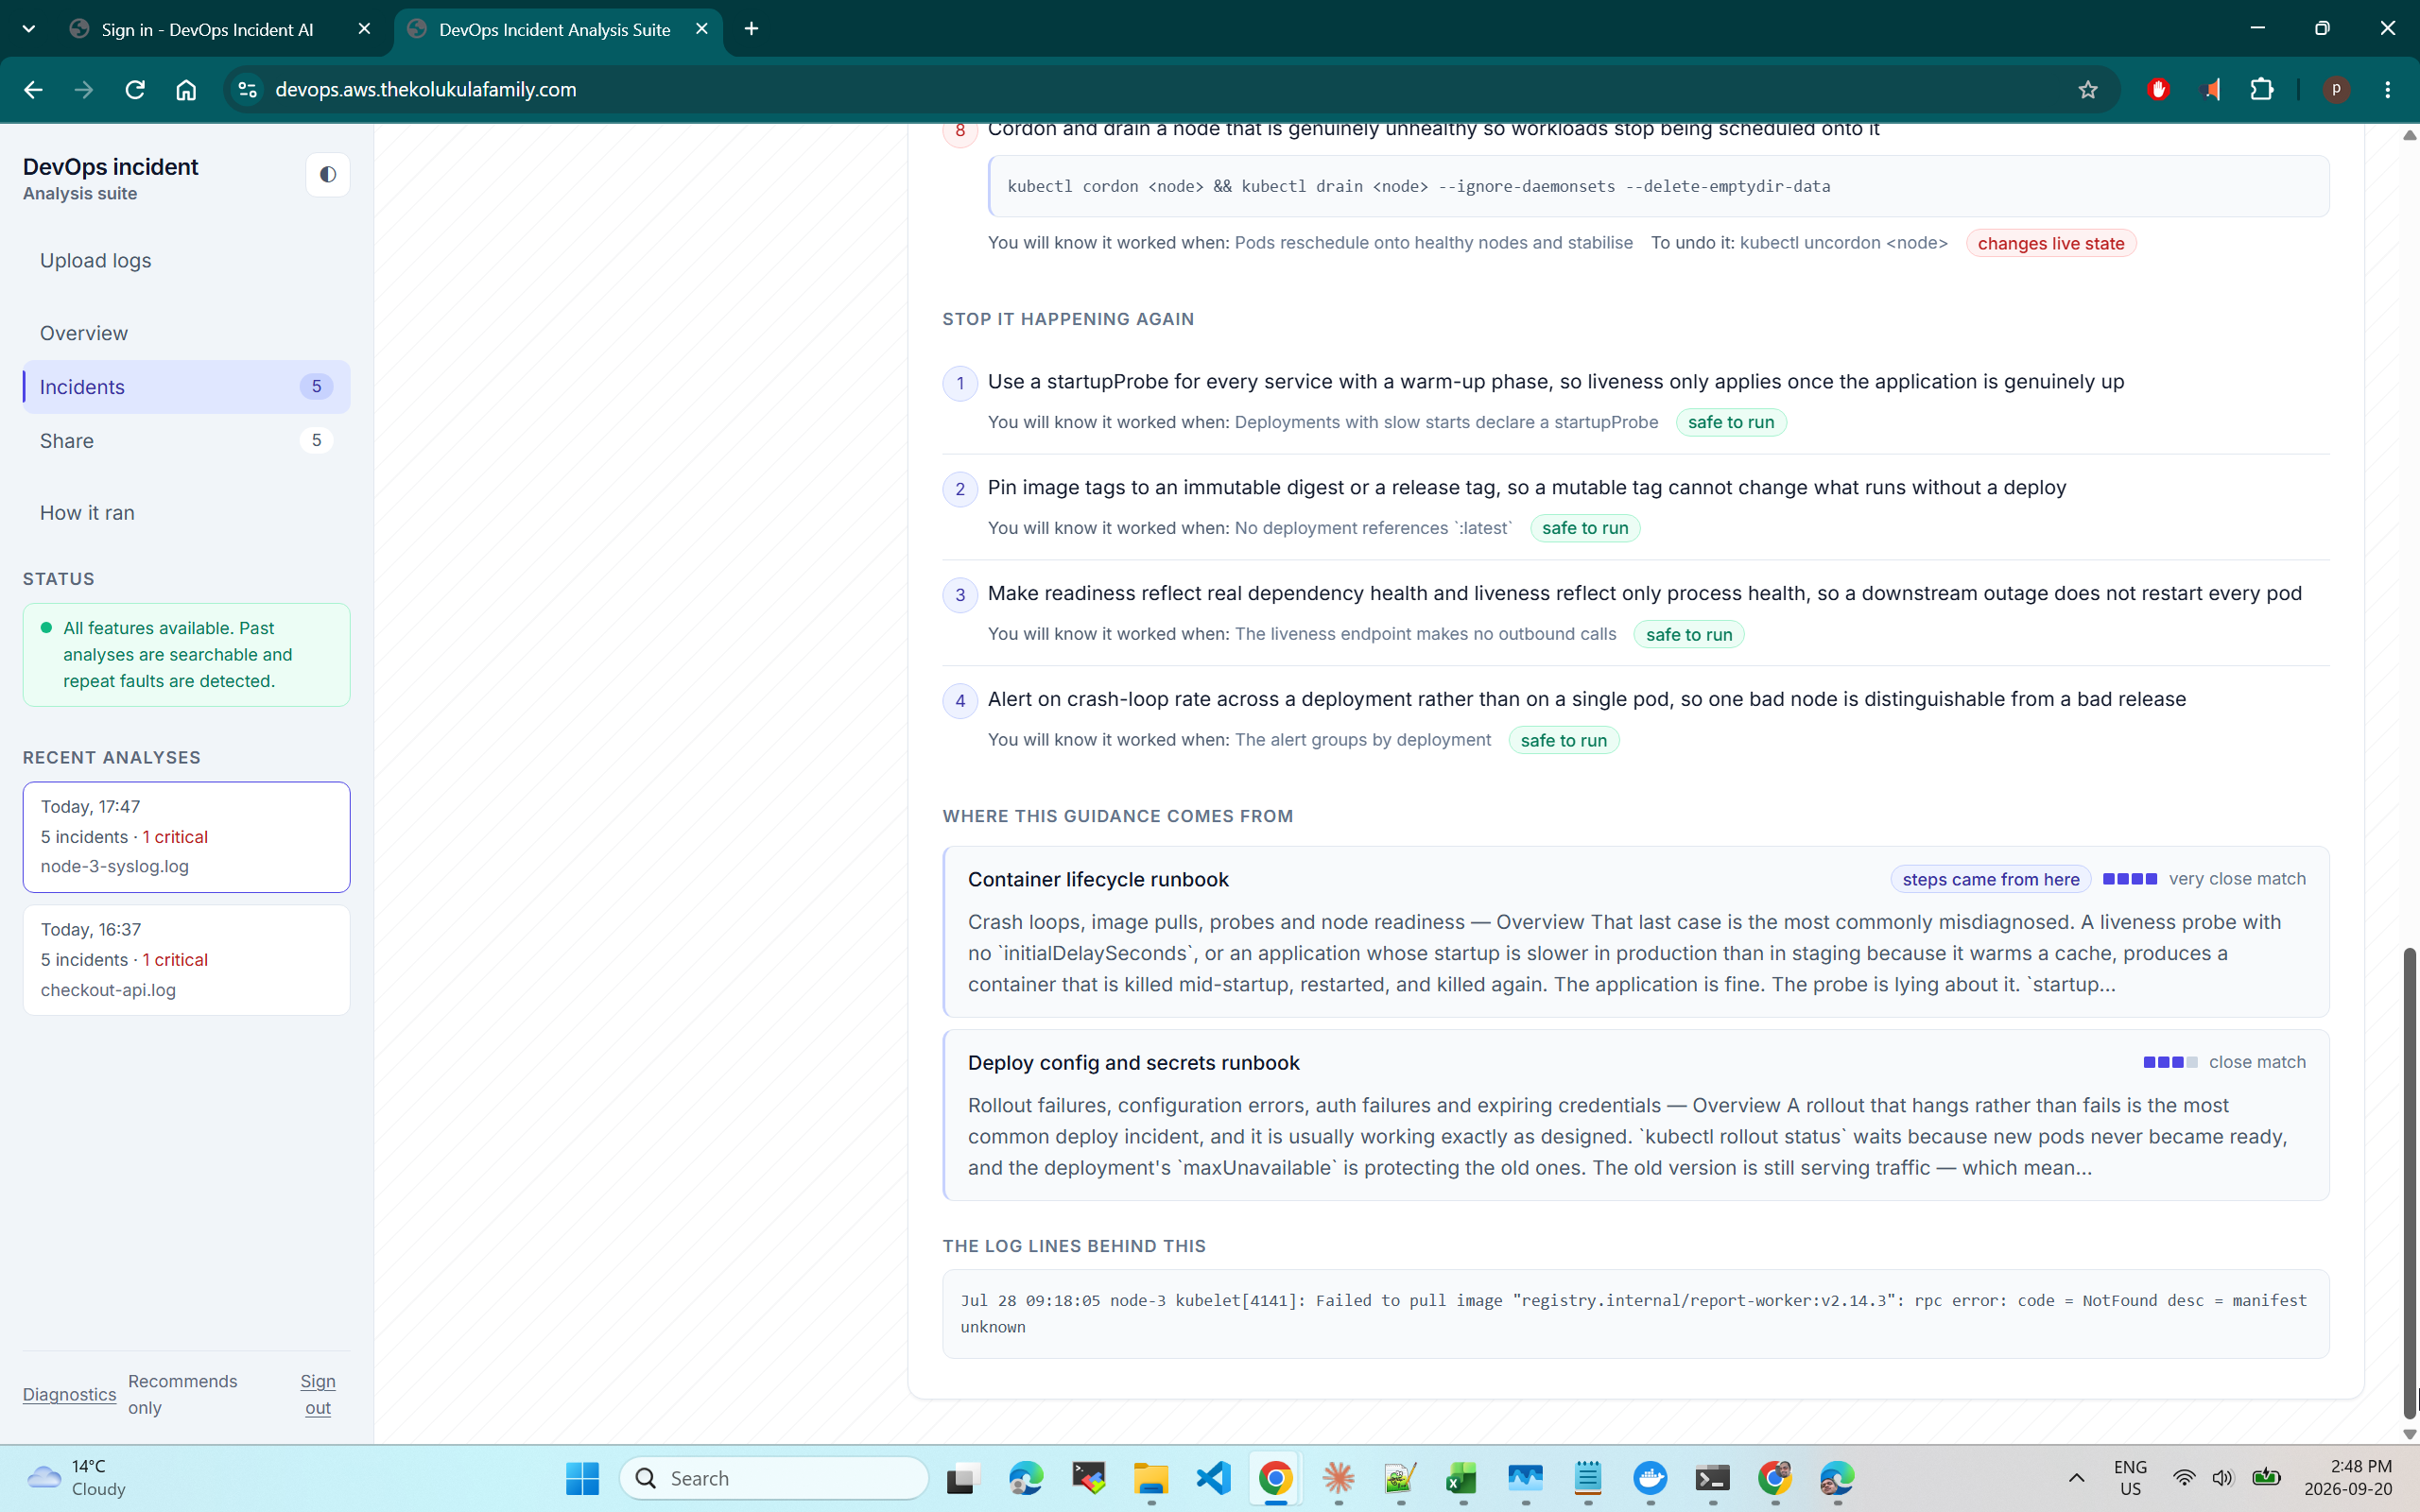Click the changes live state badge

click(2051, 243)
